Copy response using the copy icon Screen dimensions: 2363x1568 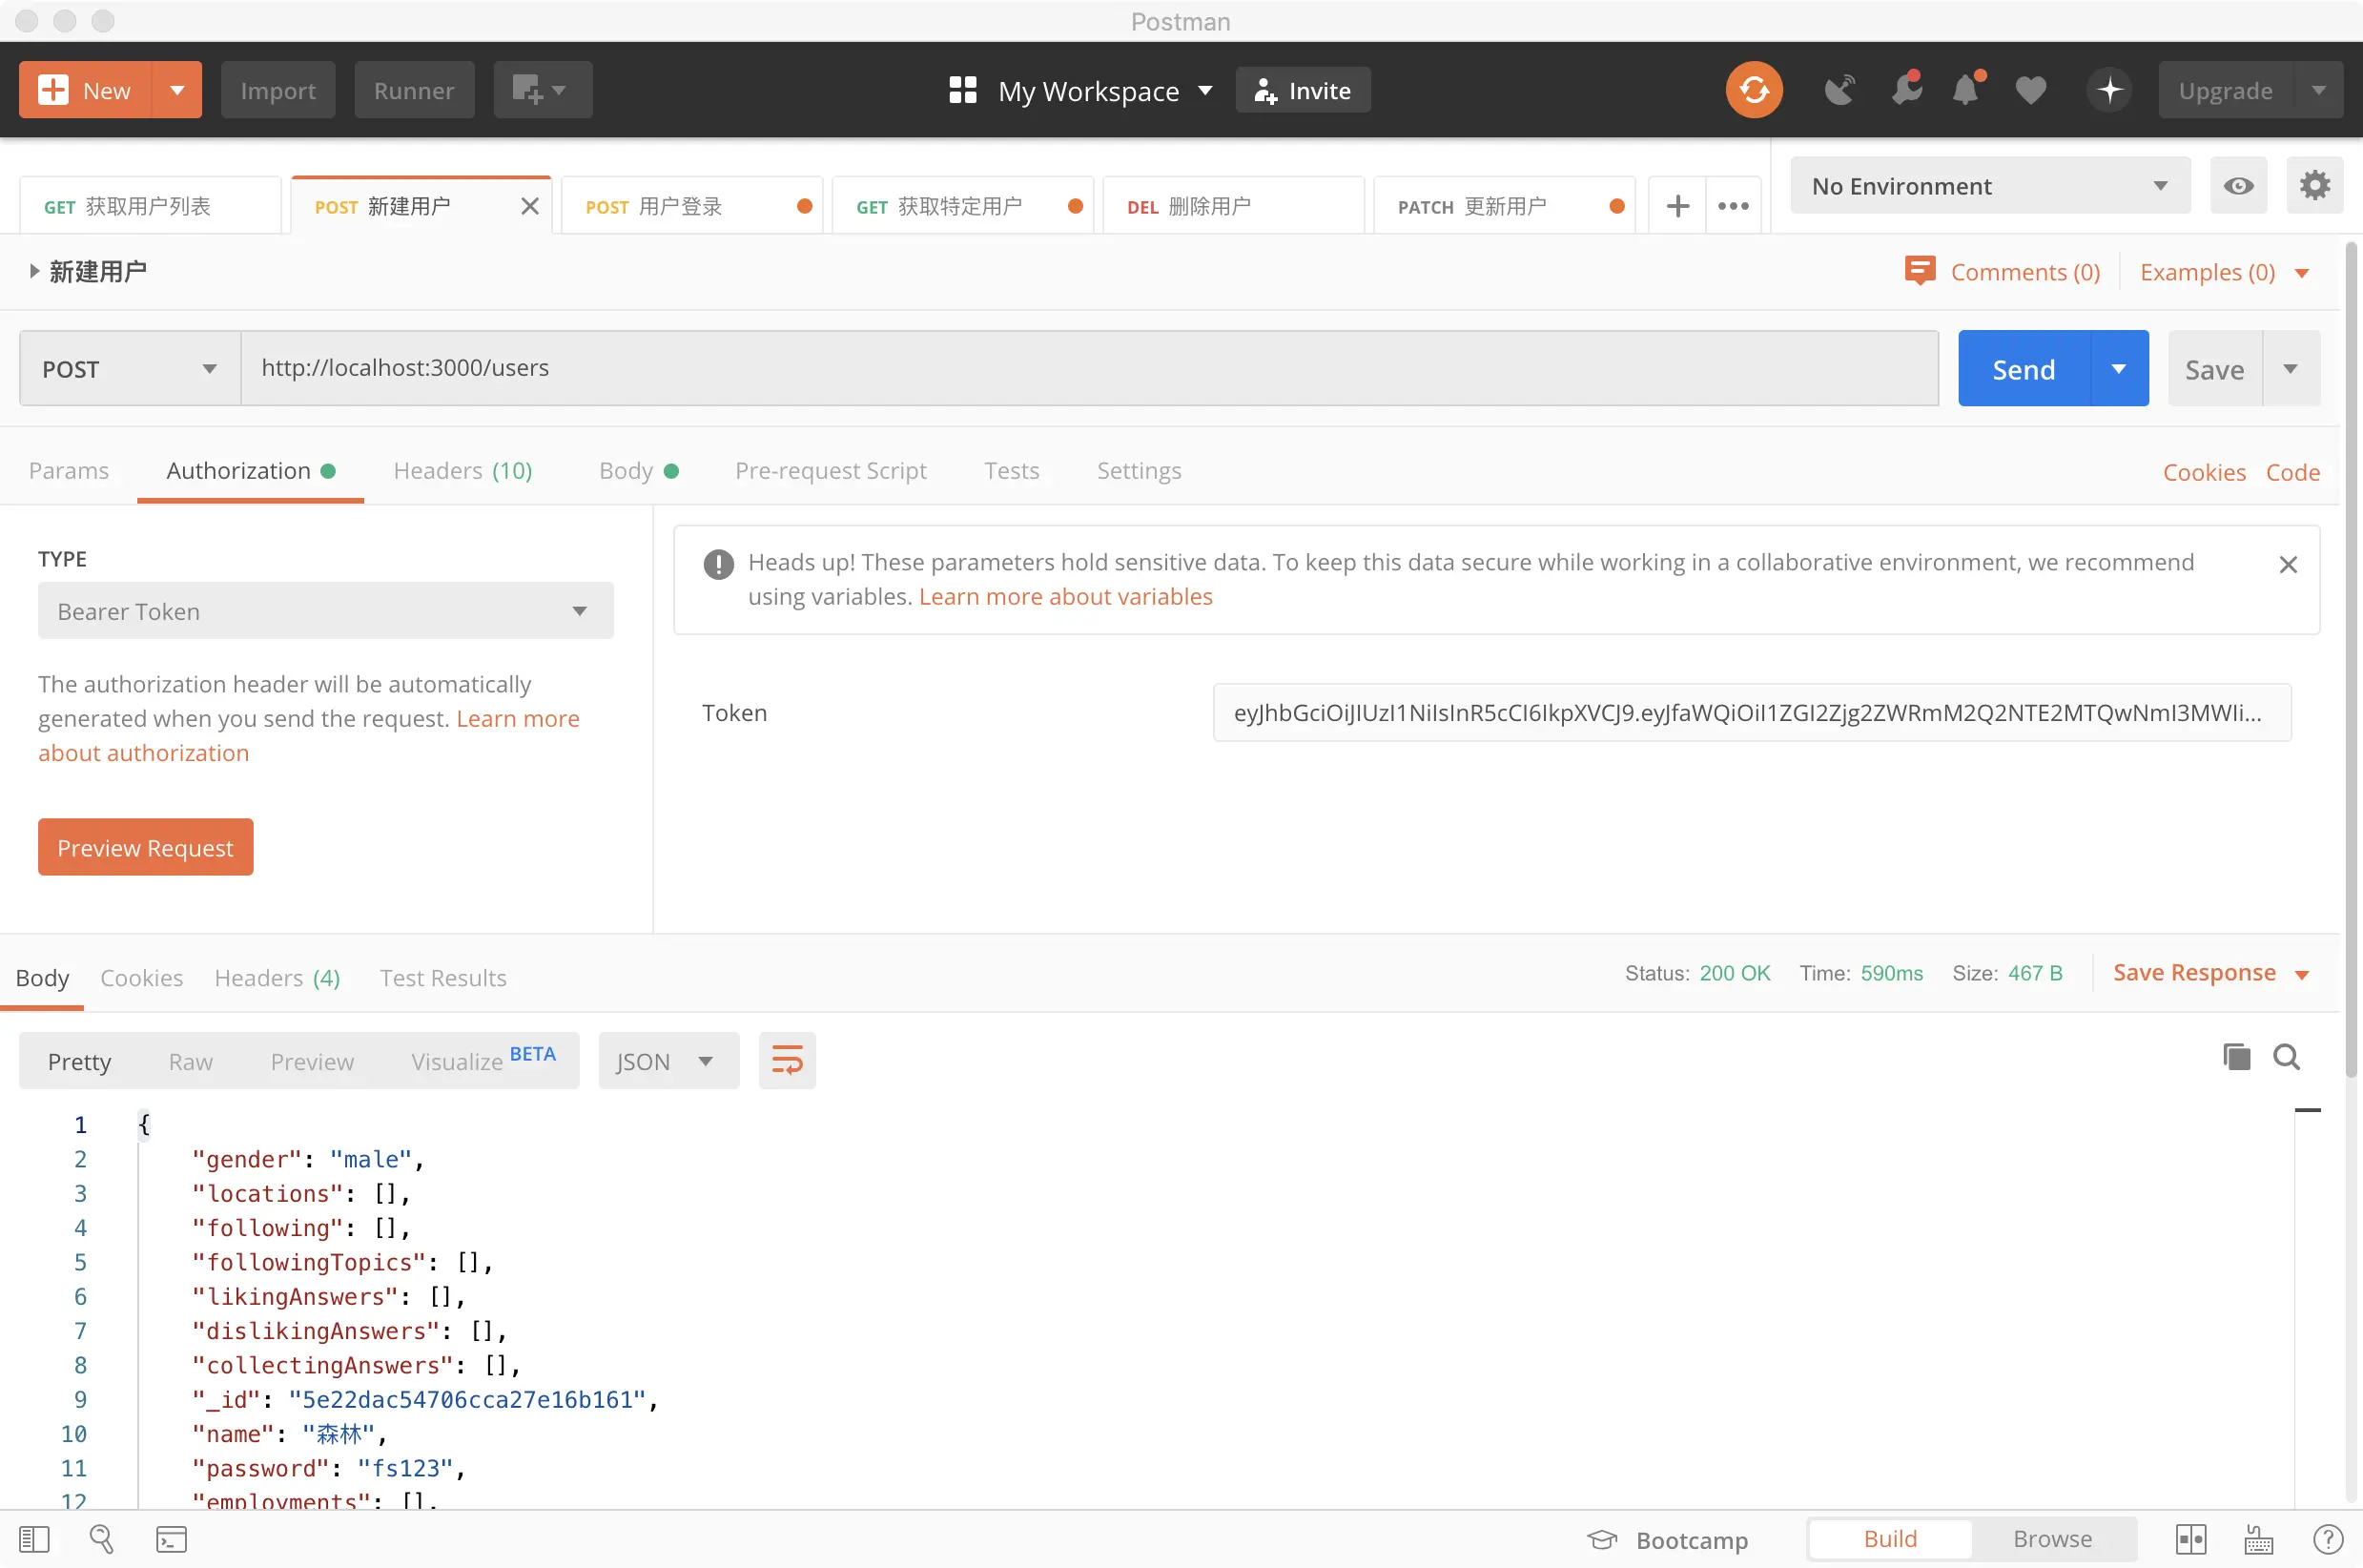(x=2236, y=1057)
